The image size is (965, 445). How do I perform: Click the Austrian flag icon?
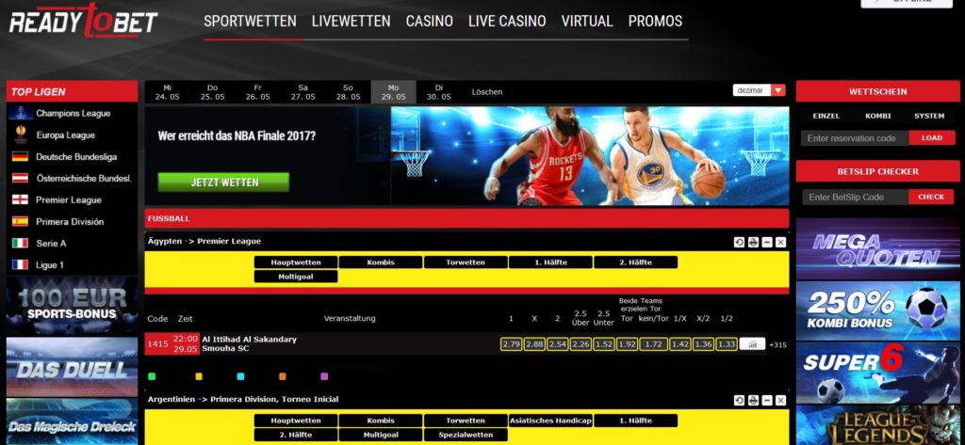coord(21,178)
